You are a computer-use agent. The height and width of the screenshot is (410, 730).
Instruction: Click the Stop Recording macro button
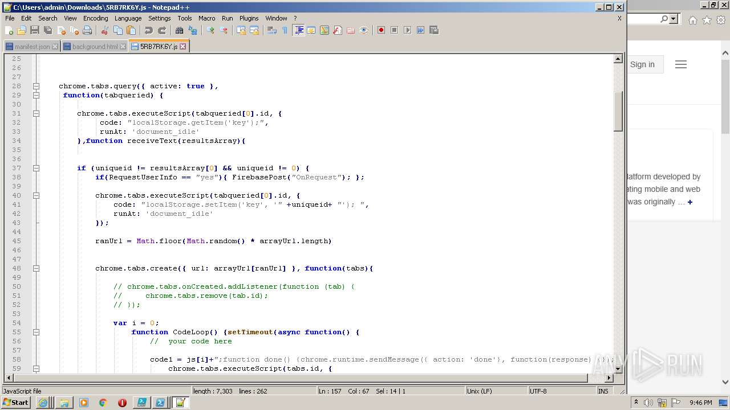point(394,30)
